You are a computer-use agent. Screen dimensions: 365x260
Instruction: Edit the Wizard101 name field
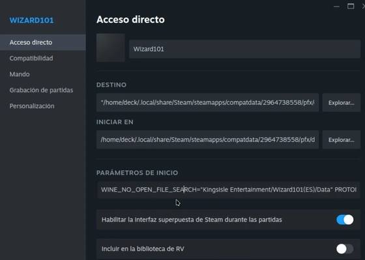(x=244, y=49)
